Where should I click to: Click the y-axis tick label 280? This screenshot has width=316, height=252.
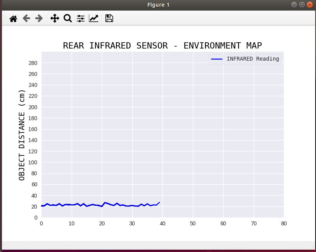tap(33, 63)
